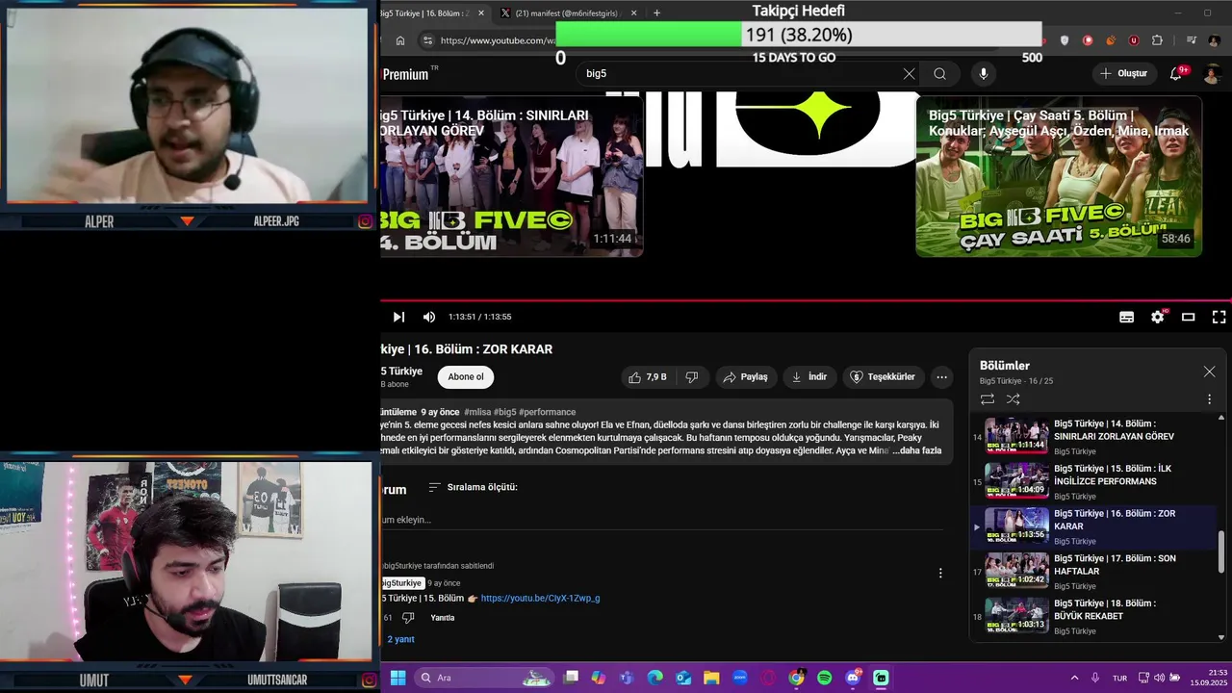1232x693 pixels.
Task: Click the browser home icon
Action: [400, 40]
